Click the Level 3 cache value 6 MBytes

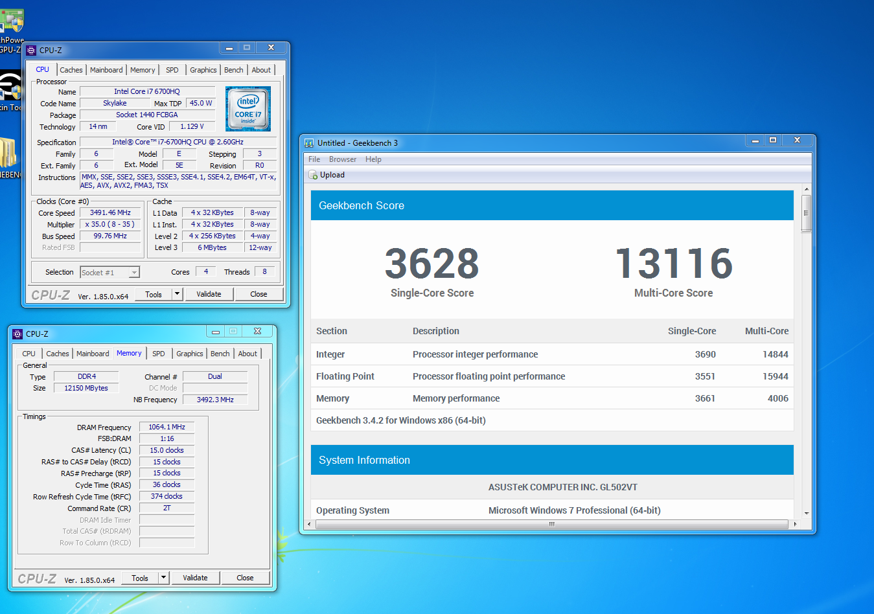point(212,247)
